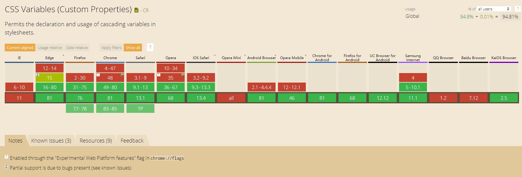Click the iOS Safari 3.2-9.2 cell
522x177 pixels.
(201, 78)
